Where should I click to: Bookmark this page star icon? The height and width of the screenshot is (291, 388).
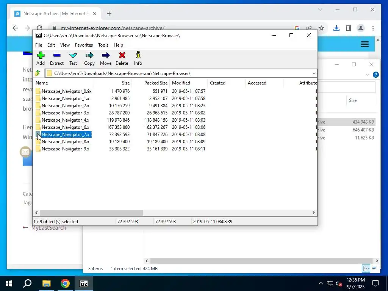[x=321, y=28]
